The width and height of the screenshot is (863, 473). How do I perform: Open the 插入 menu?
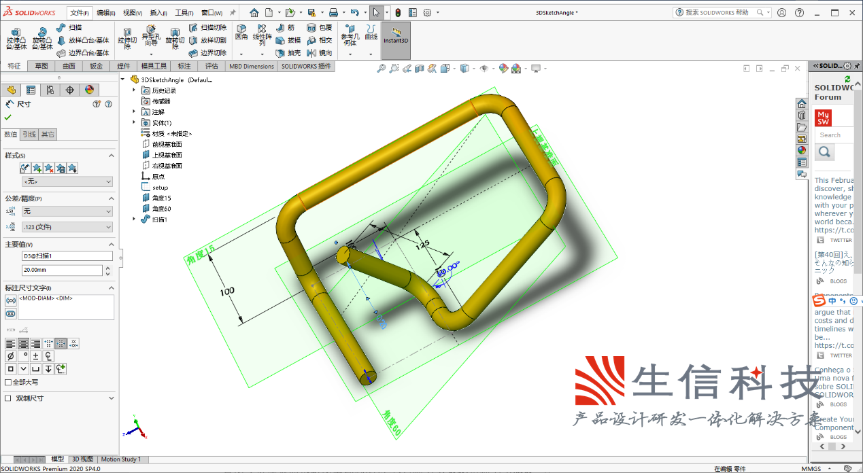158,12
